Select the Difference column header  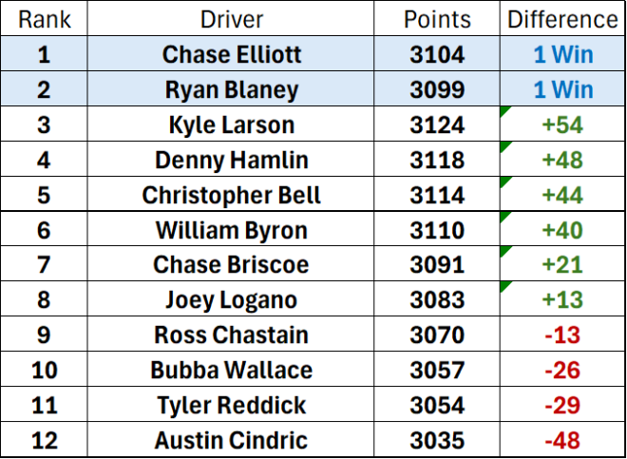(x=562, y=19)
